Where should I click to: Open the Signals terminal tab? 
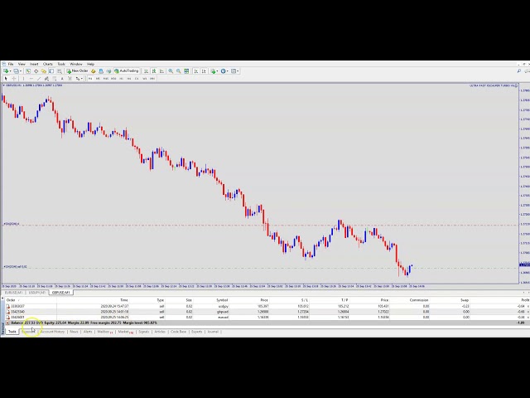(144, 332)
